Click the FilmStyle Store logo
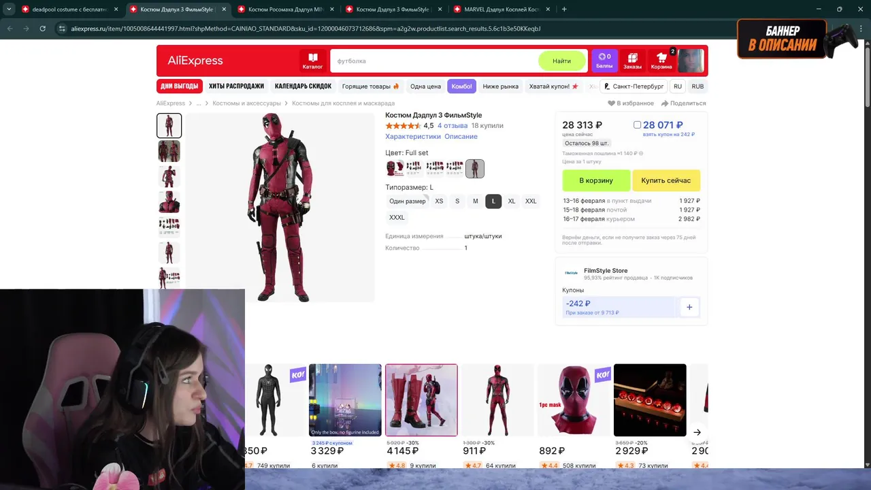 [x=570, y=273]
